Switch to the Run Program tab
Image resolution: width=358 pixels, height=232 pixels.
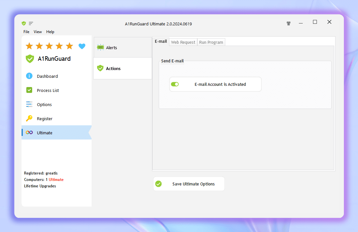pos(211,42)
